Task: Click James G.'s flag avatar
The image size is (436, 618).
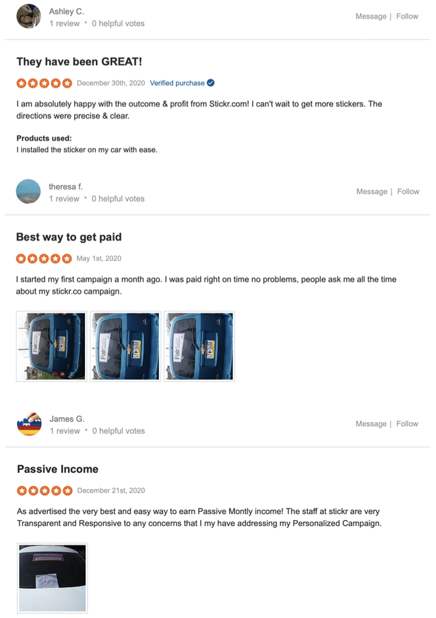Action: tap(29, 424)
